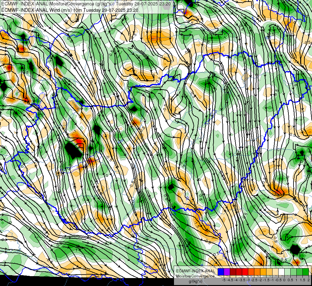Click the -2.5 tick label in legend
Image resolution: width=312 pixels, height=286 pixels.
254,280
